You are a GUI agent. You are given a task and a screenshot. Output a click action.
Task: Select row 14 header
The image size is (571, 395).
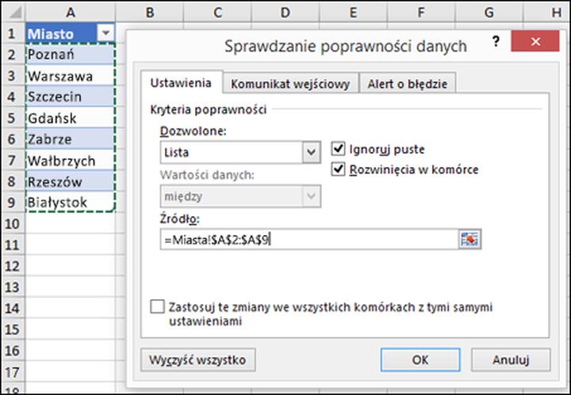click(x=13, y=308)
